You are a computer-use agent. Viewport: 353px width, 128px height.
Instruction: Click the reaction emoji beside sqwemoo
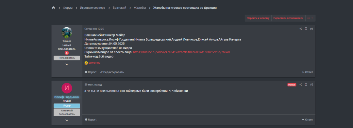(x=86, y=63)
